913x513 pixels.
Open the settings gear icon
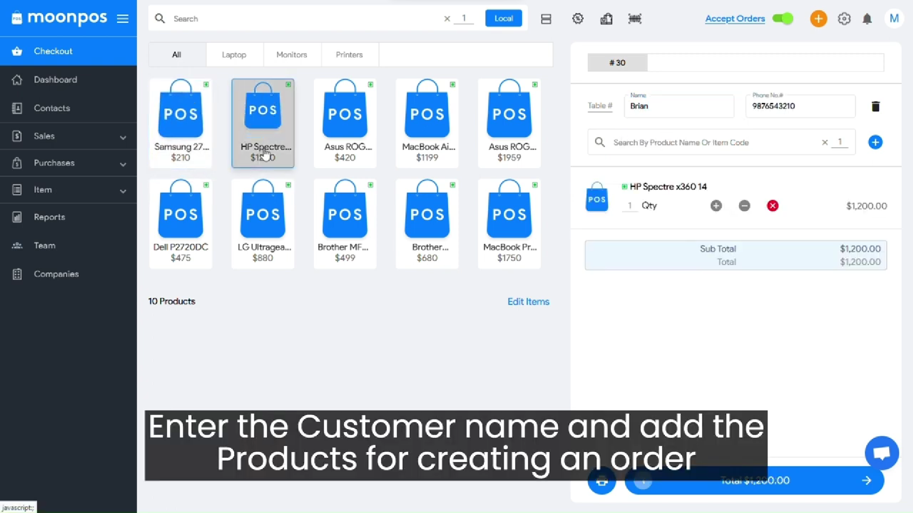tap(844, 19)
